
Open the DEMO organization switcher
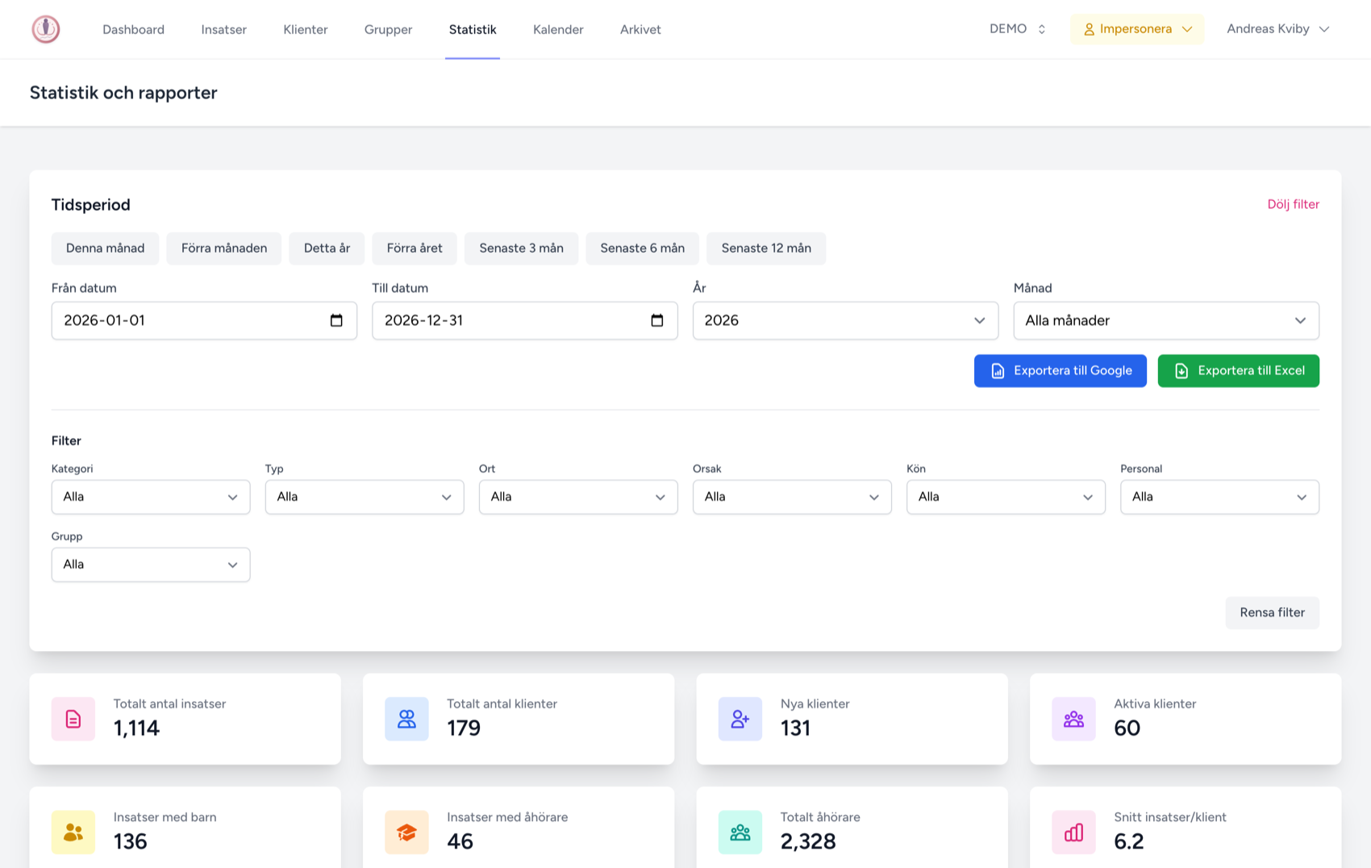1018,29
